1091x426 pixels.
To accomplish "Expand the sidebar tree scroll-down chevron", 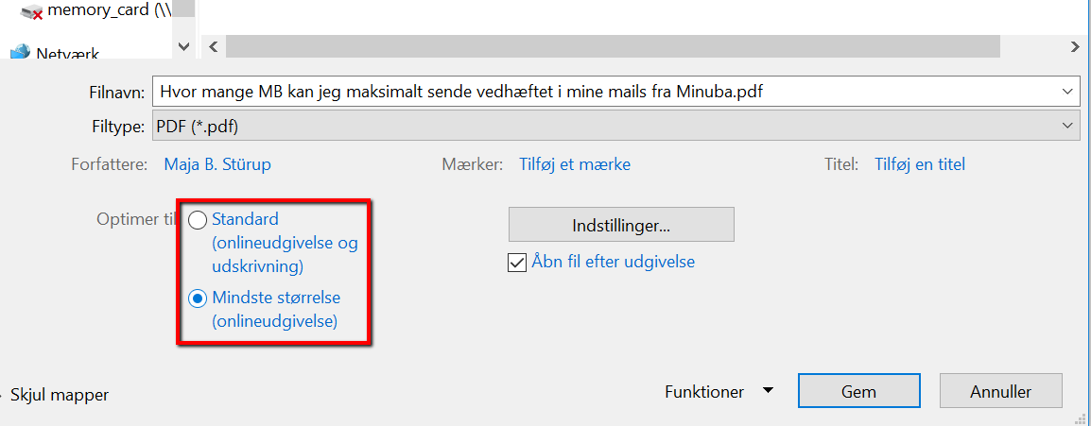I will (x=183, y=46).
